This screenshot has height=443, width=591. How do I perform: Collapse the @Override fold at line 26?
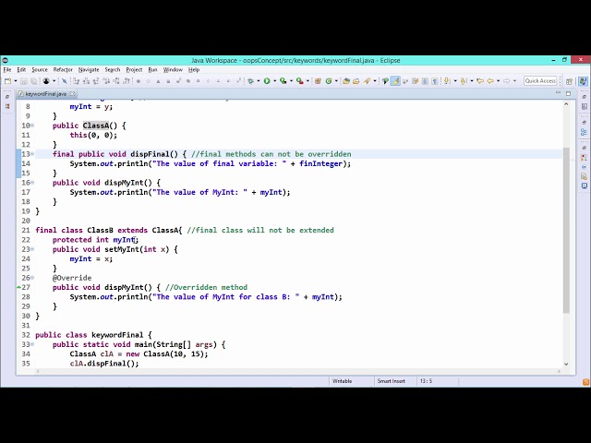pyautogui.click(x=32, y=278)
